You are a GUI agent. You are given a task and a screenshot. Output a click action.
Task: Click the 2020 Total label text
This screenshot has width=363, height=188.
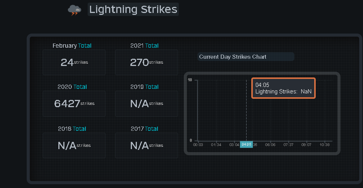coord(72,87)
